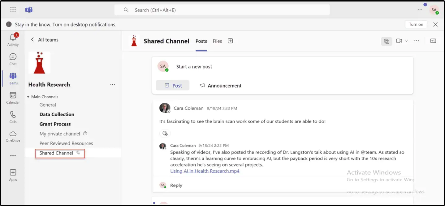This screenshot has height=206, width=445.
Task: Dismiss the notifications banner
Action: (x=435, y=24)
